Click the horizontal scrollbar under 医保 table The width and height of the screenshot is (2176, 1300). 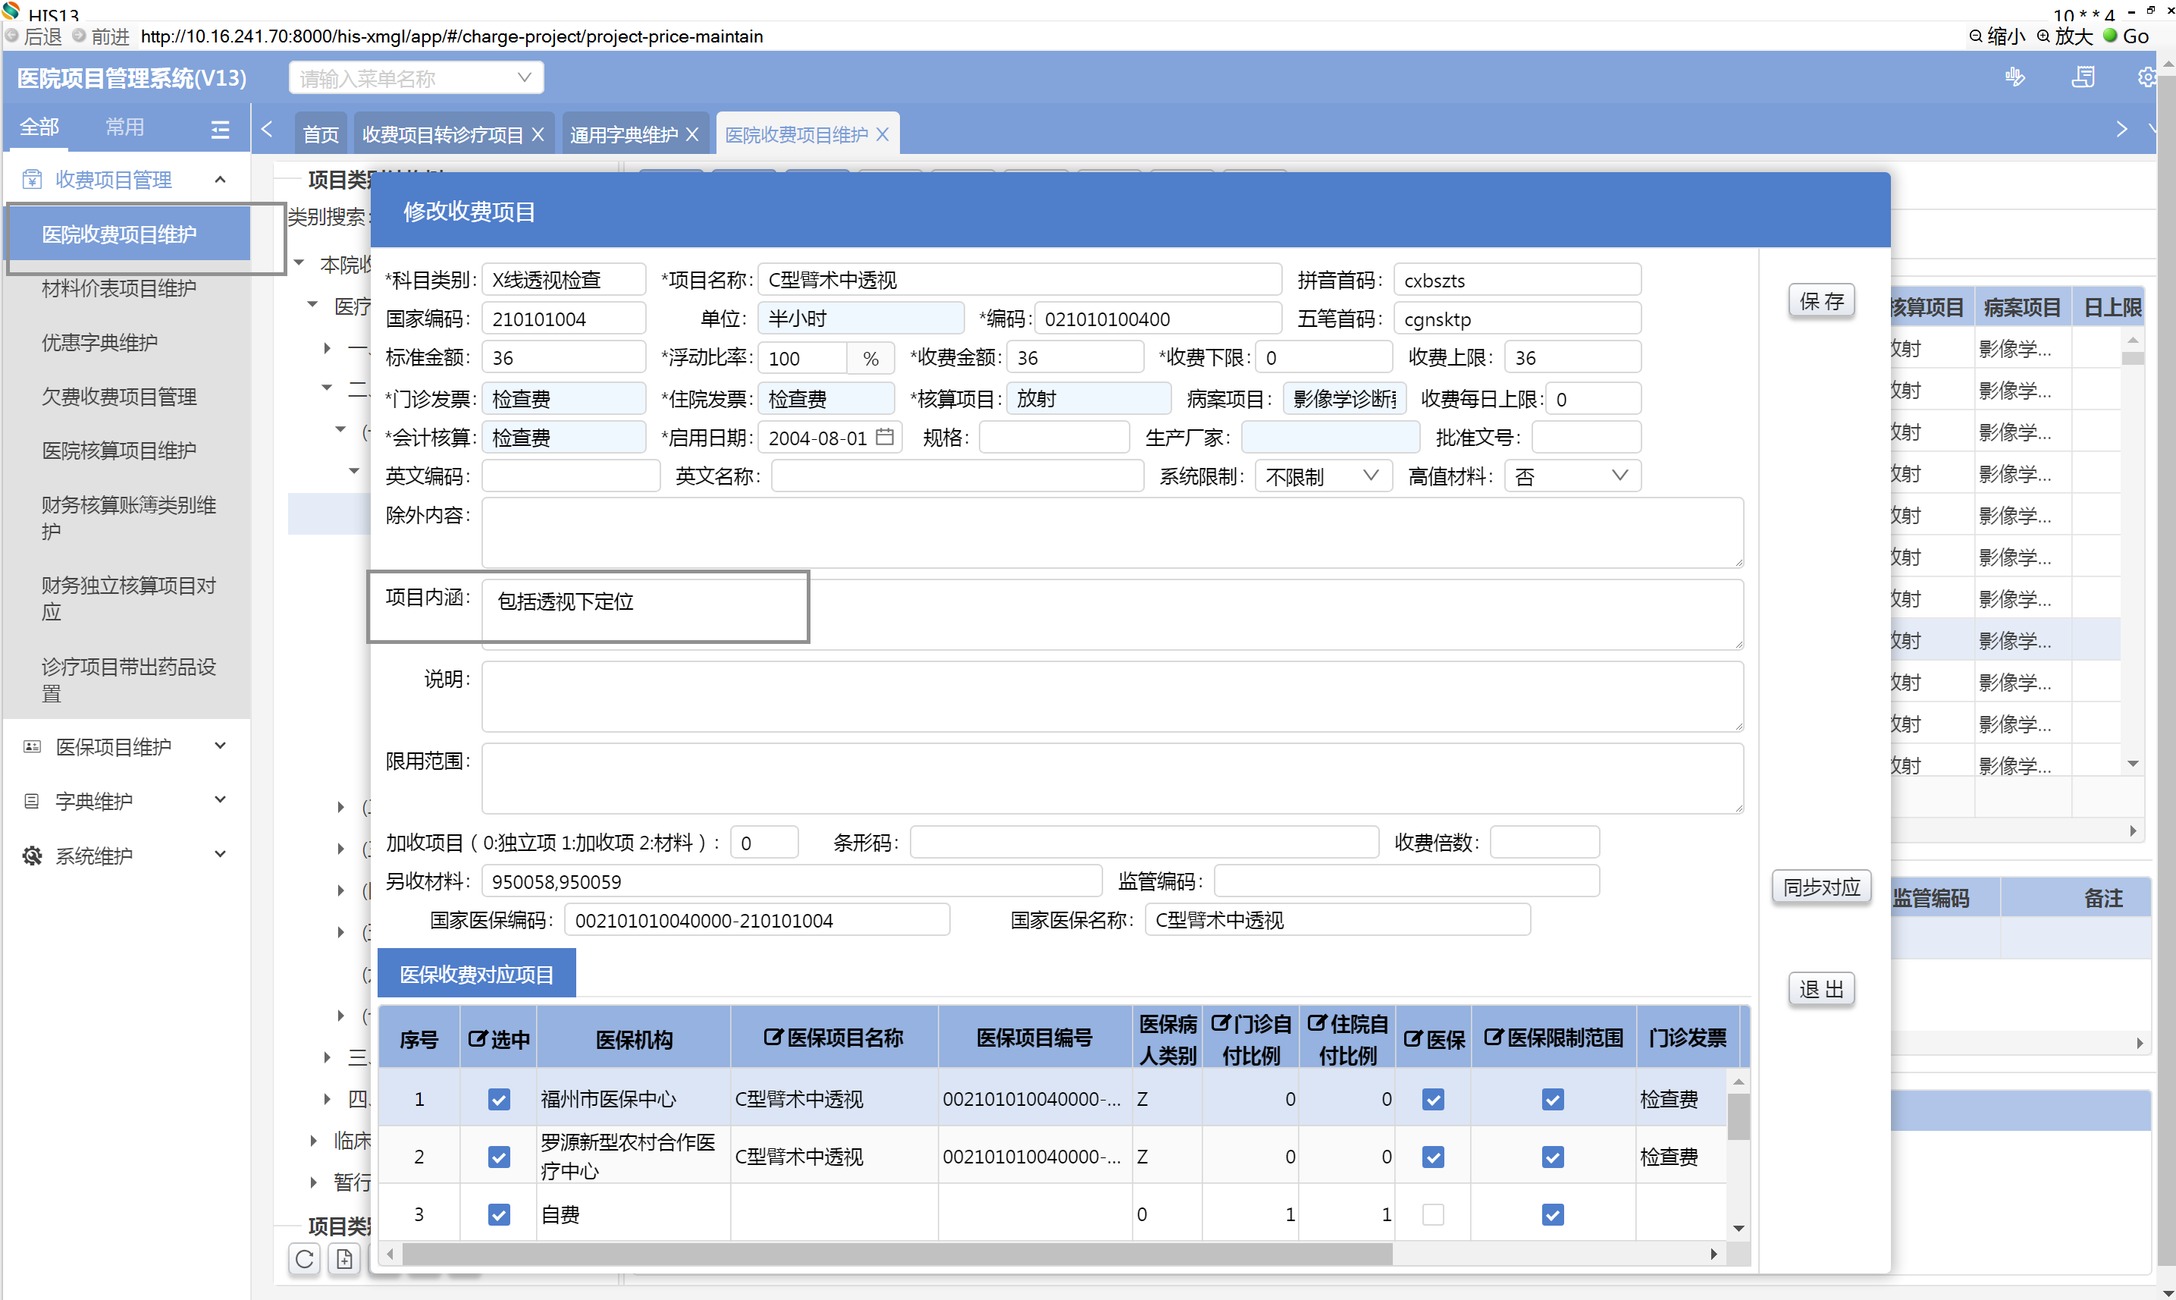(x=893, y=1254)
